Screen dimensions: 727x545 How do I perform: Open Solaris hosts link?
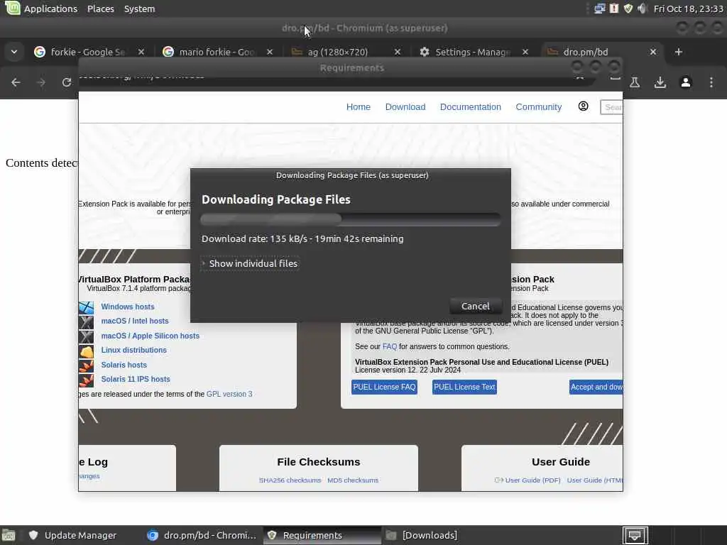(124, 365)
